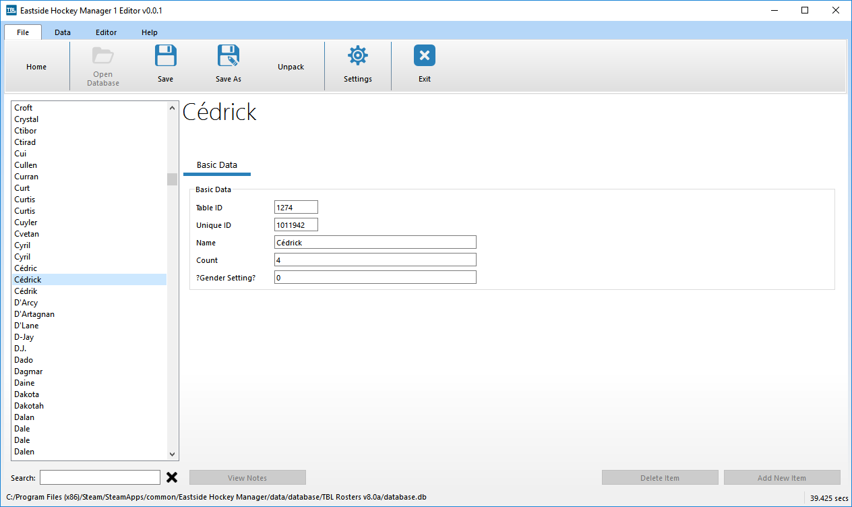Image resolution: width=852 pixels, height=507 pixels.
Task: Save the database
Action: [x=165, y=63]
